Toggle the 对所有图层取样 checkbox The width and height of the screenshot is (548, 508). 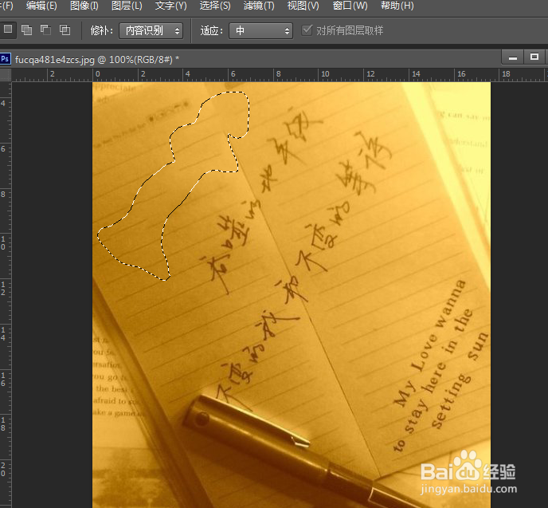[307, 30]
